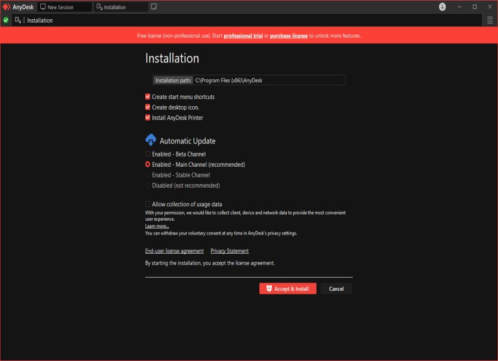498x361 pixels.
Task: Open the purchase license link
Action: 289,35
